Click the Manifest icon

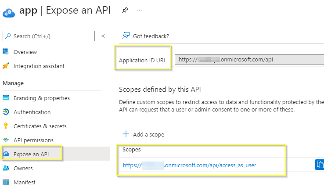coord(6,182)
